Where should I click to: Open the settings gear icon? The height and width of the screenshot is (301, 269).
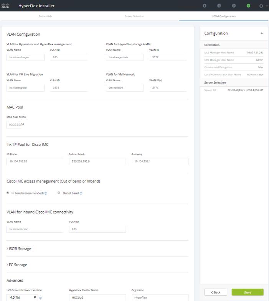click(x=261, y=6)
